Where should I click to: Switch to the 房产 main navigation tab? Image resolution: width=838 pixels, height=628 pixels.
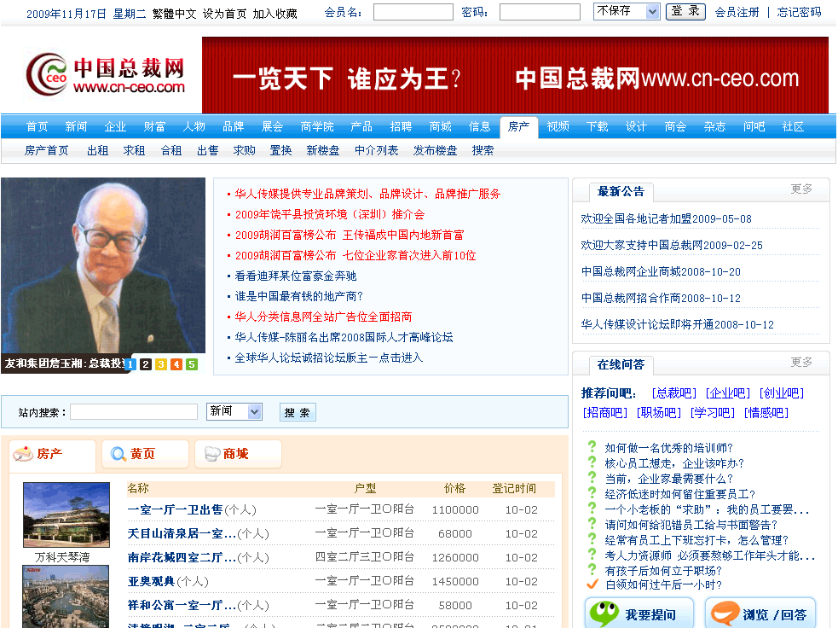518,127
